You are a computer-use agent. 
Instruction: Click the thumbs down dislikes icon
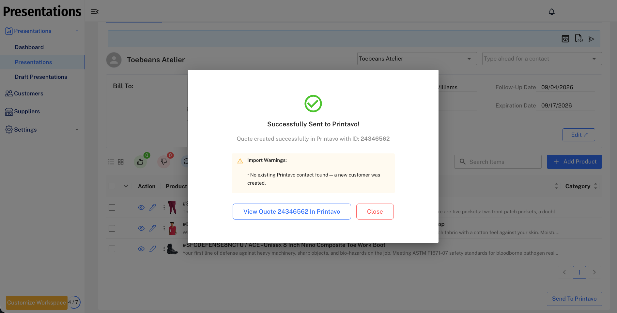(x=164, y=162)
